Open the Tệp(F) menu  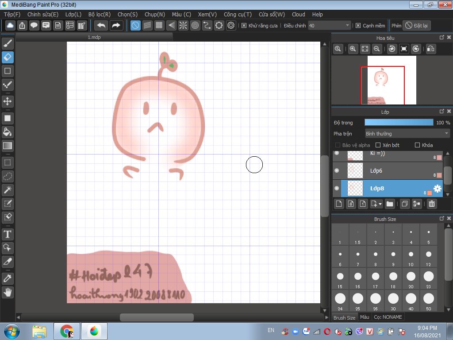coord(12,15)
